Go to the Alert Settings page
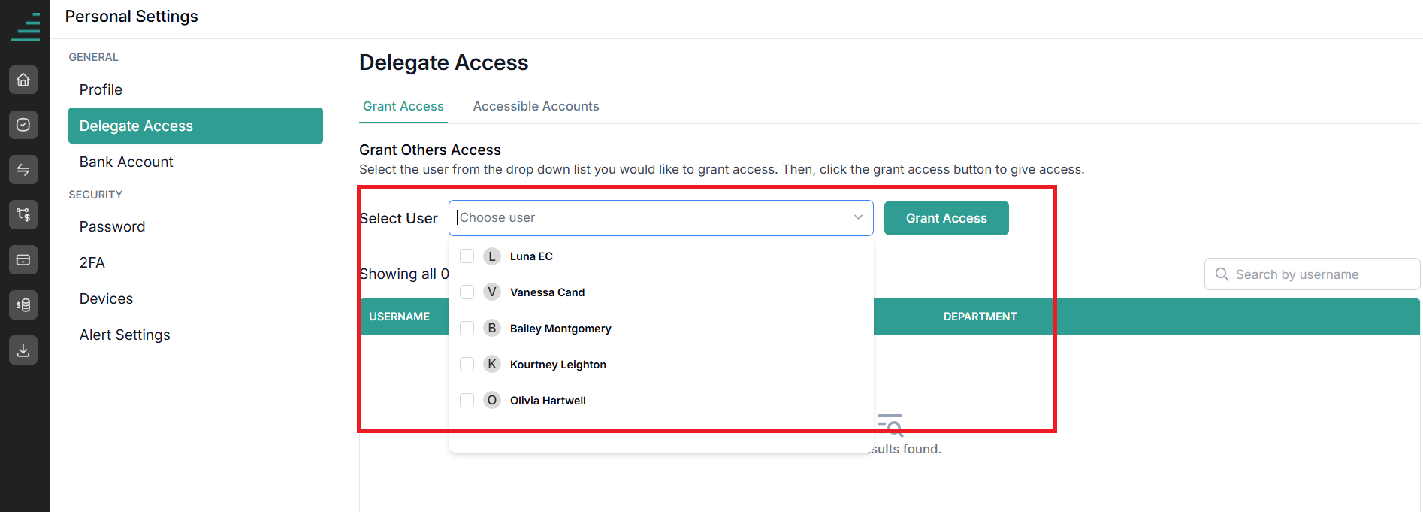 (125, 335)
